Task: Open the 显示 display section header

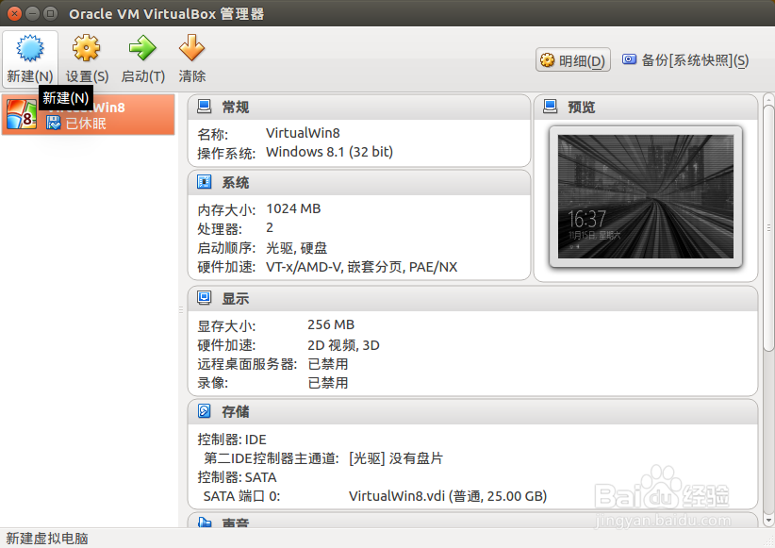Action: click(x=472, y=299)
